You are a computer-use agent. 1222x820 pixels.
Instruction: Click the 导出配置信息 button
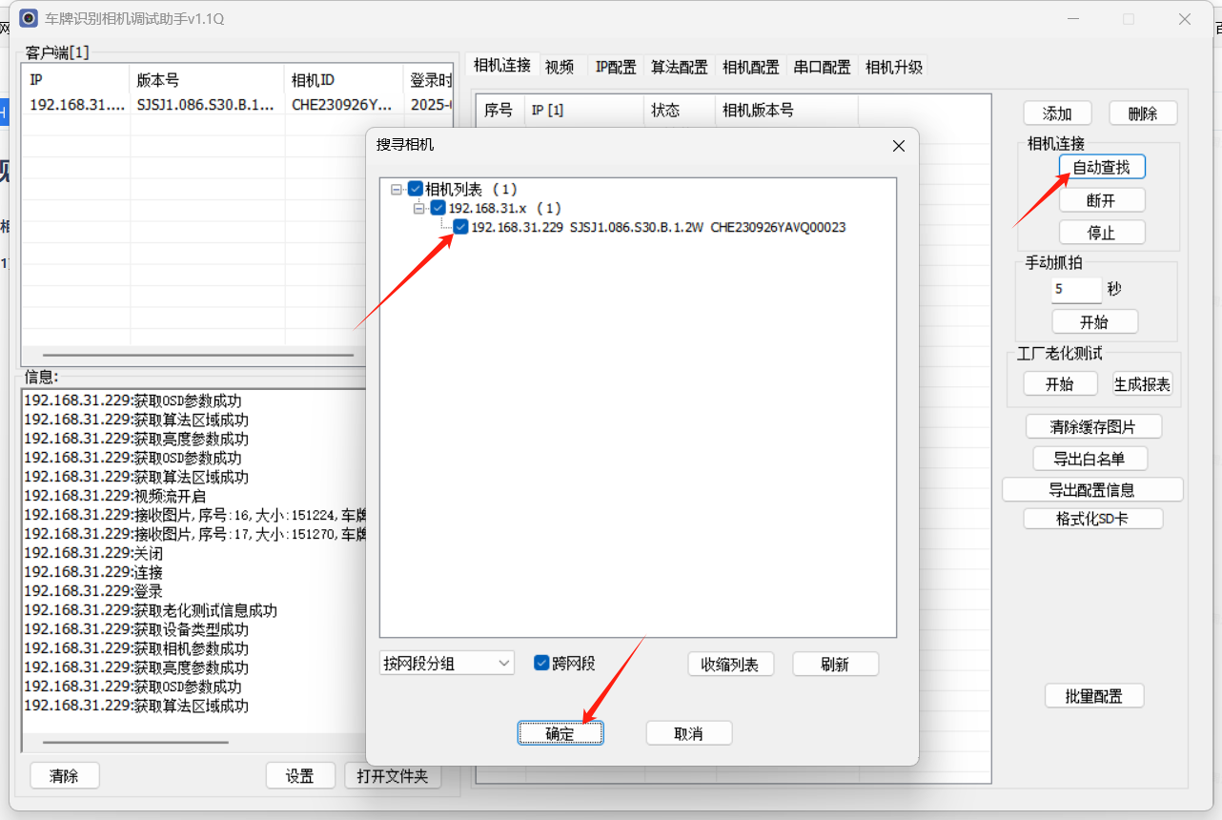click(1092, 490)
